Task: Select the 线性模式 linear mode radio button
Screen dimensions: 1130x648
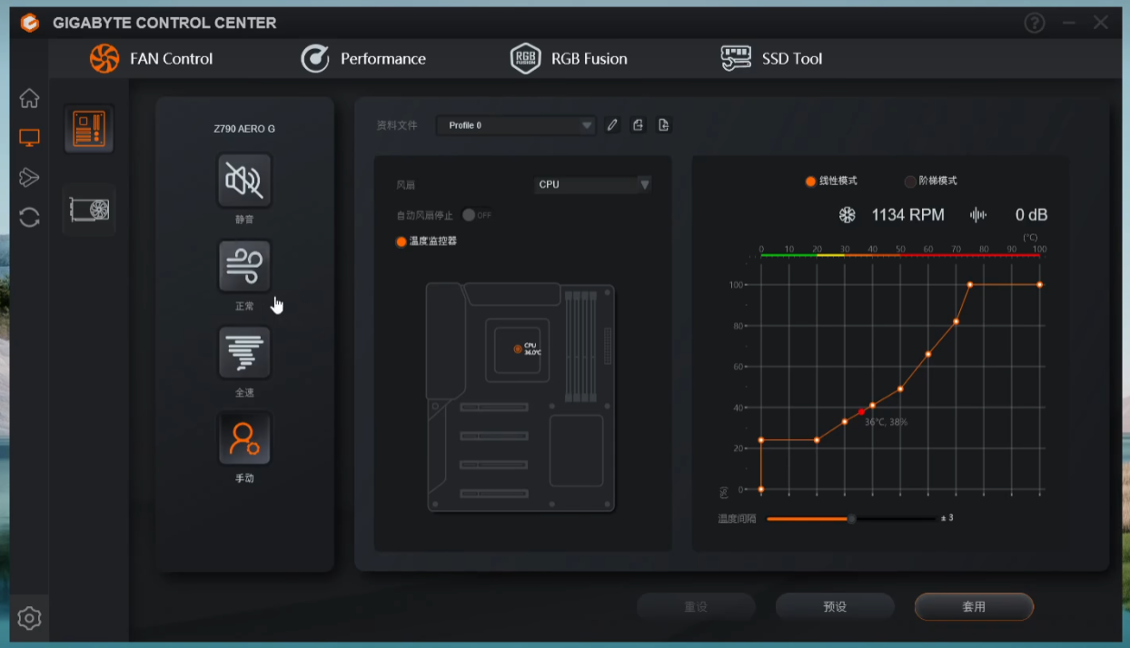Action: 810,182
